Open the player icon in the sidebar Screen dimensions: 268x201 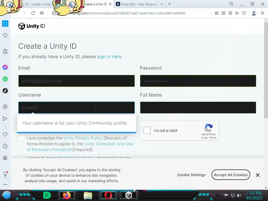point(5,107)
